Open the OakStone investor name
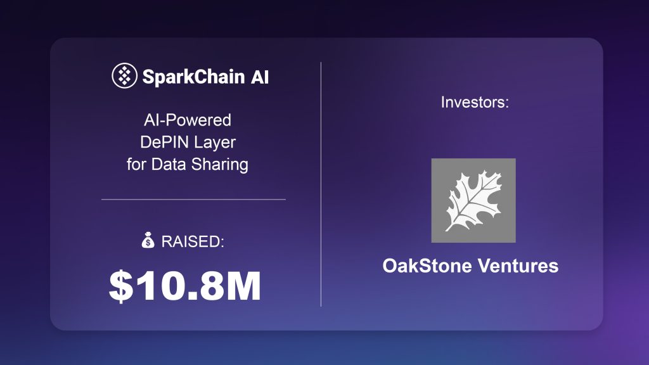Viewport: 649px width, 365px height. click(x=427, y=266)
